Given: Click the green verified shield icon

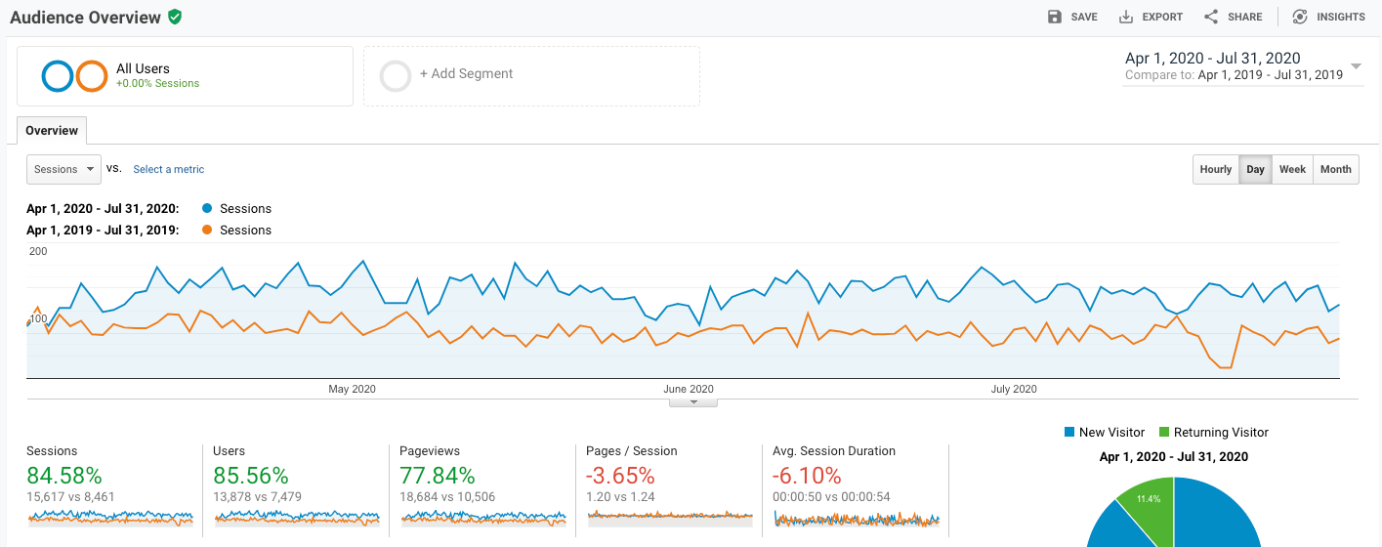Looking at the screenshot, I should (175, 17).
